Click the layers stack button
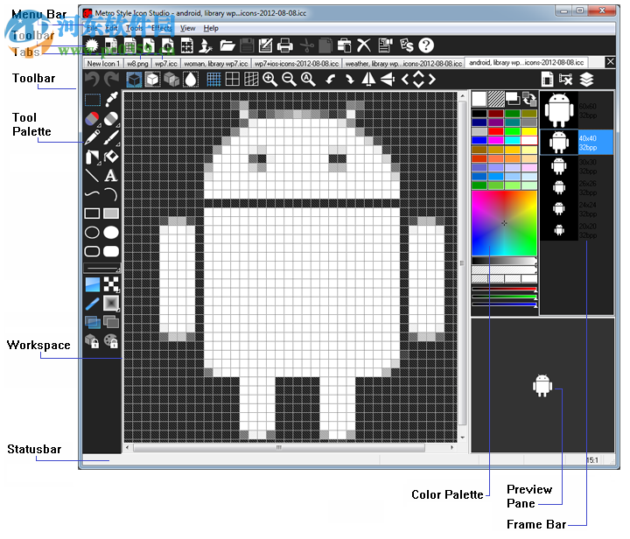Viewport: 630px width, 539px height. (586, 79)
